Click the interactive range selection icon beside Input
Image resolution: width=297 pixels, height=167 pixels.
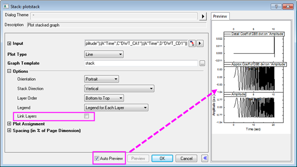(x=192, y=43)
